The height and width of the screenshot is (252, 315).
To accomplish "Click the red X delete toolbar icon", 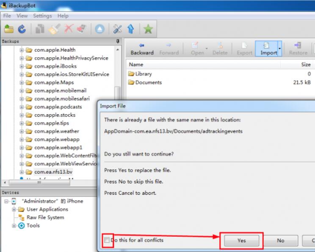I will coord(69,29).
